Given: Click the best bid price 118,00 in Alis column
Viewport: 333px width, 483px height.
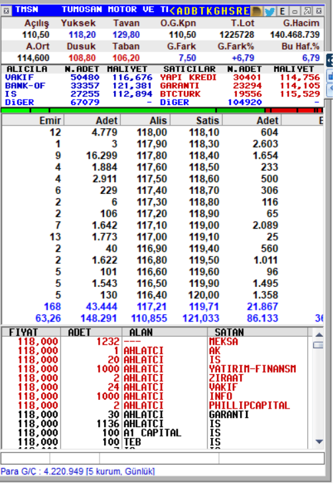Looking at the screenshot, I should tap(152, 132).
